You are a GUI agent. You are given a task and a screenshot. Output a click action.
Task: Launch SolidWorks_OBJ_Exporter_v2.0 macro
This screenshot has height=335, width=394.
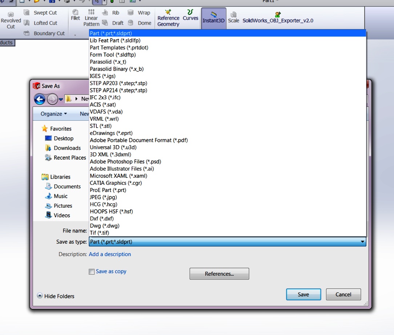pos(278,17)
